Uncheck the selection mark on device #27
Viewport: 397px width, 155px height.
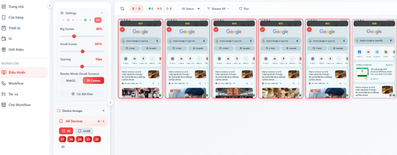[x=123, y=29]
